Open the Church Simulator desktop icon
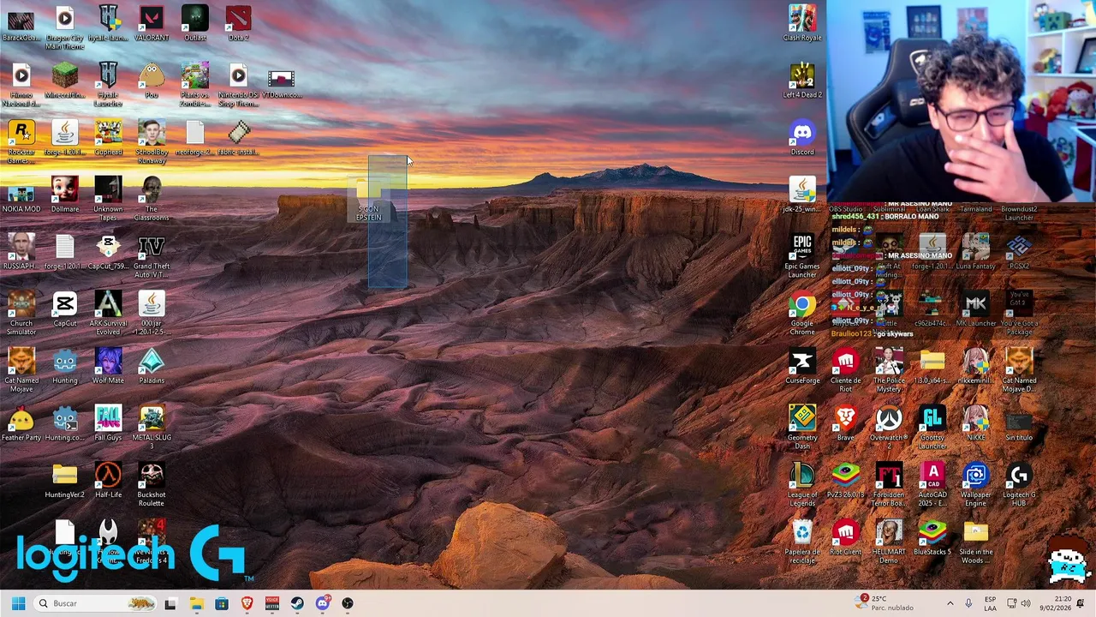This screenshot has width=1096, height=617. pyautogui.click(x=21, y=314)
